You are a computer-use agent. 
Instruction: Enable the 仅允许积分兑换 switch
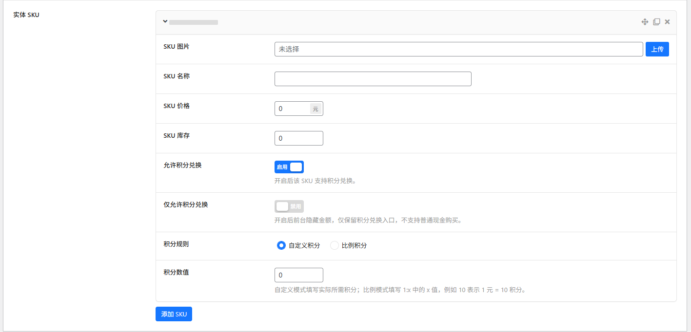click(289, 206)
